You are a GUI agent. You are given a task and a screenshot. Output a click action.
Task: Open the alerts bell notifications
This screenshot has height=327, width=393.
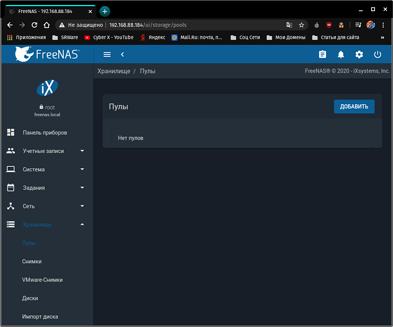click(341, 55)
